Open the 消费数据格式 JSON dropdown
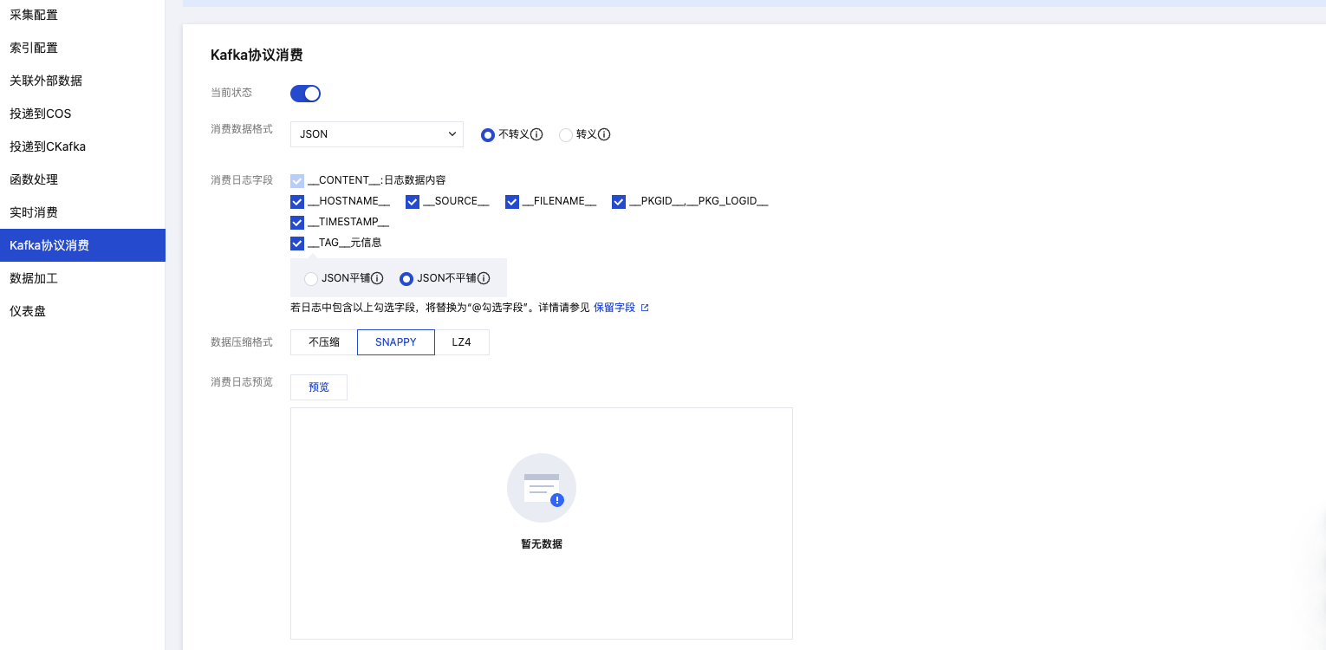 coord(377,134)
